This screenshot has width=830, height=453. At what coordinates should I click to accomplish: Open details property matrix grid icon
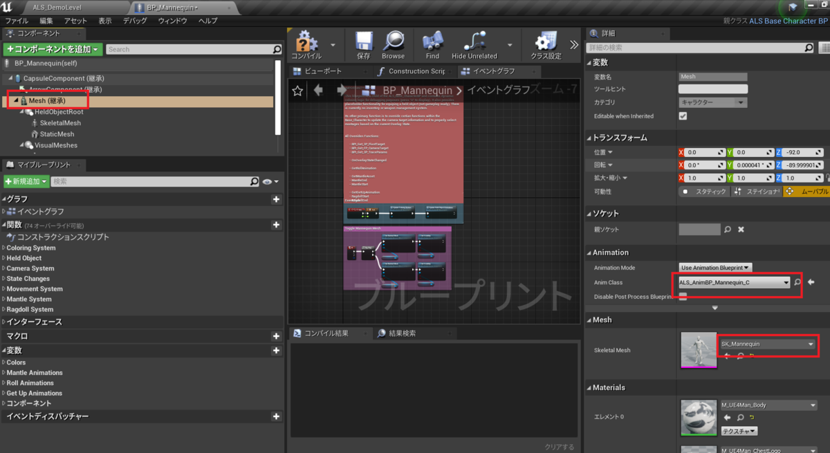(x=824, y=48)
